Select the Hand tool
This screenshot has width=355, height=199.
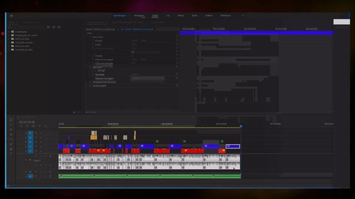11,149
